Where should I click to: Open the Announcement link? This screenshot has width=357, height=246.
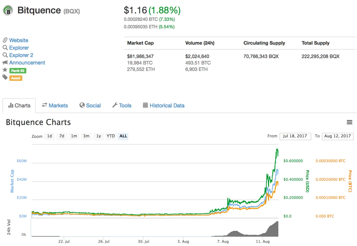point(27,63)
